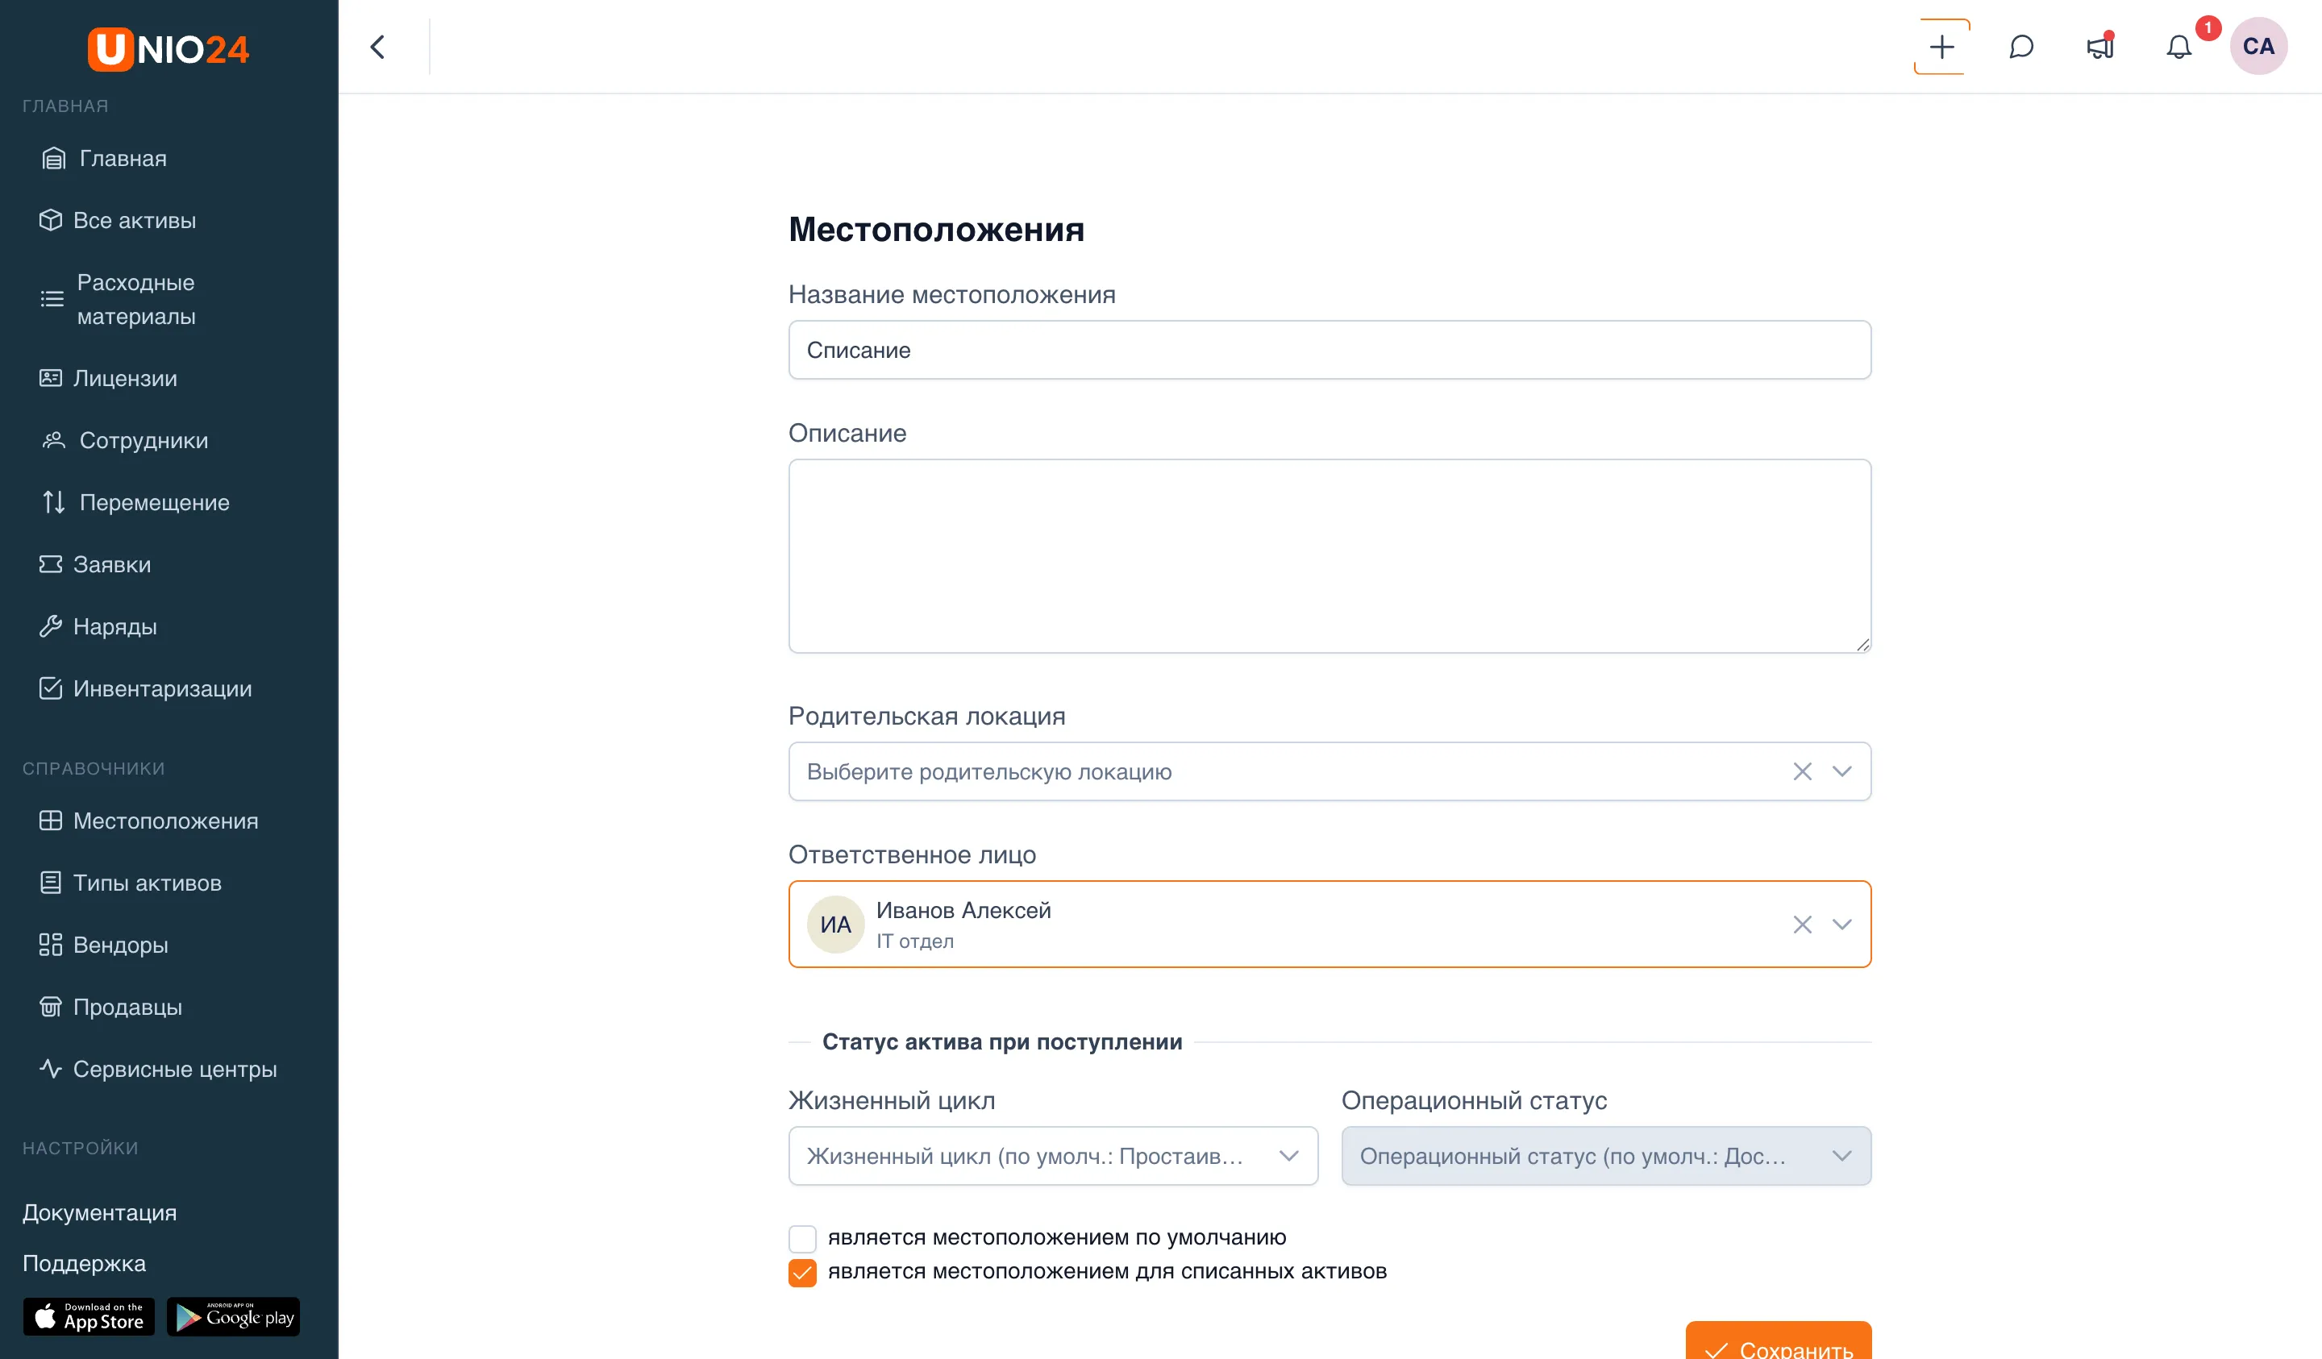Open Наряды in the sidebar
Screen dimensions: 2322x1359
(115, 626)
